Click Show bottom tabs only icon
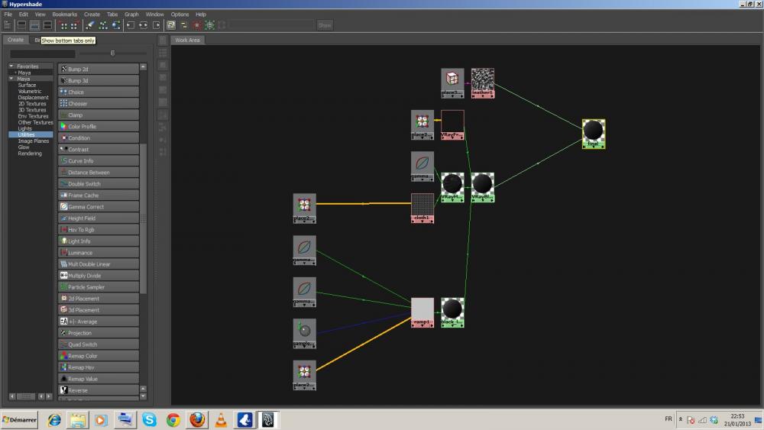Screen dimensions: 764x430 34,25
